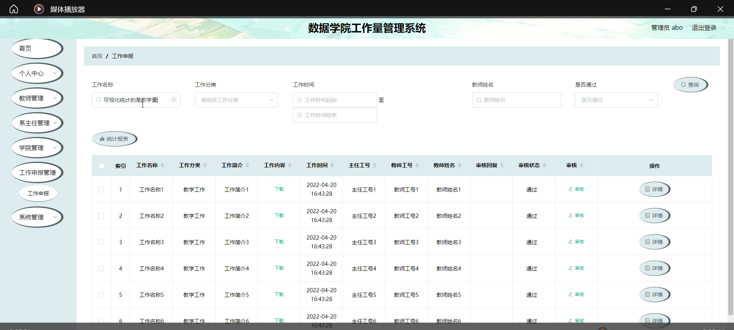Clear the 工作名称 search input with X icon
734x330 pixels.
tap(174, 100)
